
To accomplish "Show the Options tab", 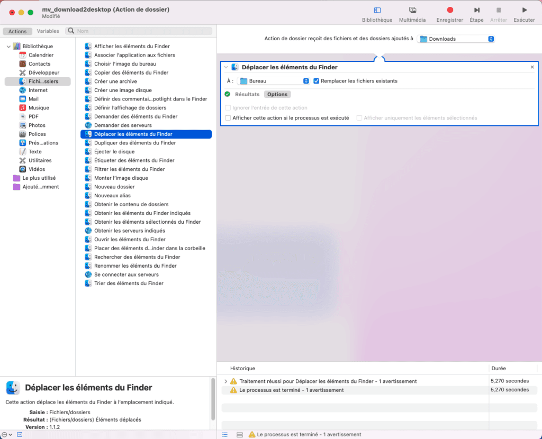I will 277,94.
